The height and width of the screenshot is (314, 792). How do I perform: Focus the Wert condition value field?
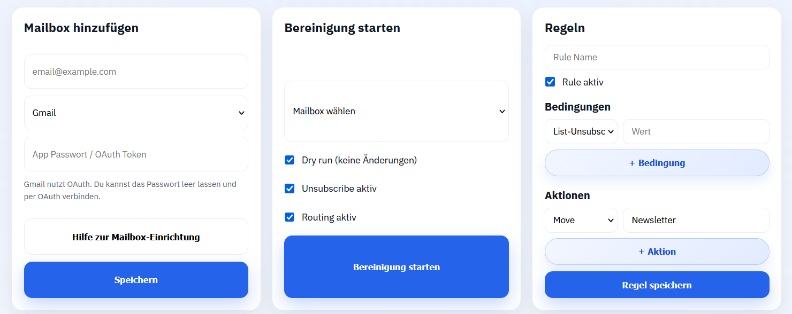(696, 131)
